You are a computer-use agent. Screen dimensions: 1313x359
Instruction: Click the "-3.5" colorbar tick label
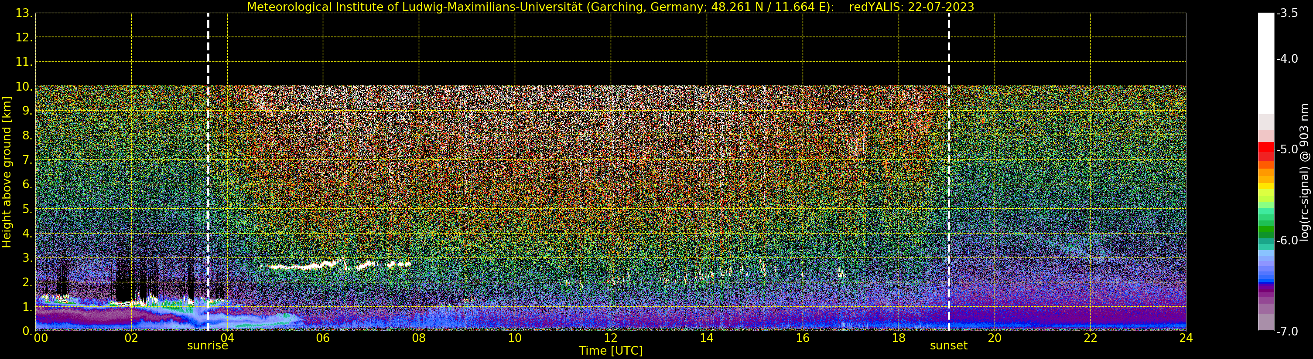tap(1287, 13)
